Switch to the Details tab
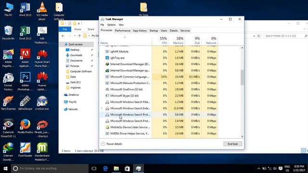 click(174, 31)
